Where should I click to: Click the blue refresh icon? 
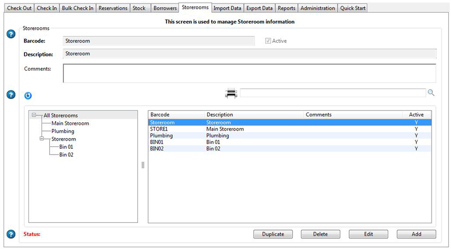(28, 96)
